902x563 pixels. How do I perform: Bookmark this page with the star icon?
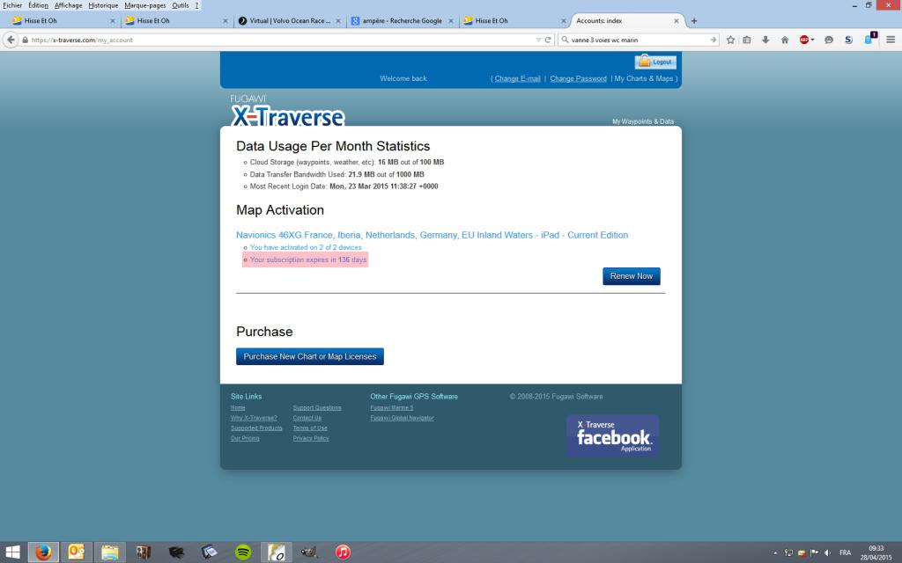pos(730,40)
